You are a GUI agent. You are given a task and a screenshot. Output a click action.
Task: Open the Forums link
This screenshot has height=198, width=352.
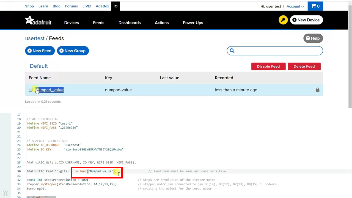(x=71, y=6)
